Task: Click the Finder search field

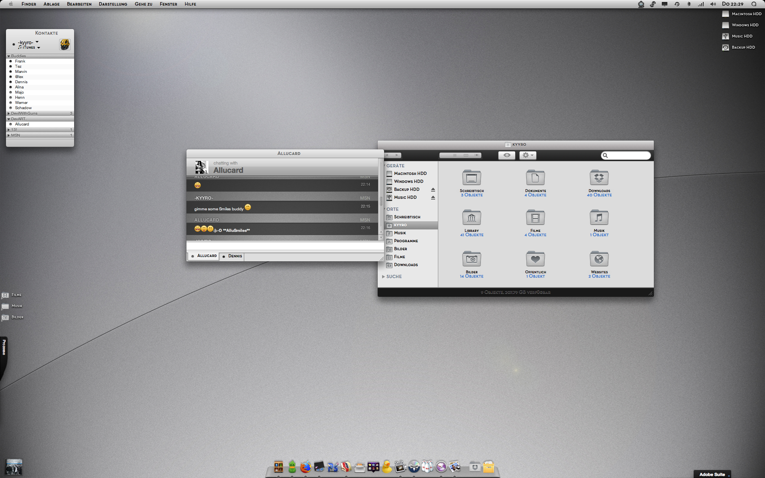Action: pos(626,155)
